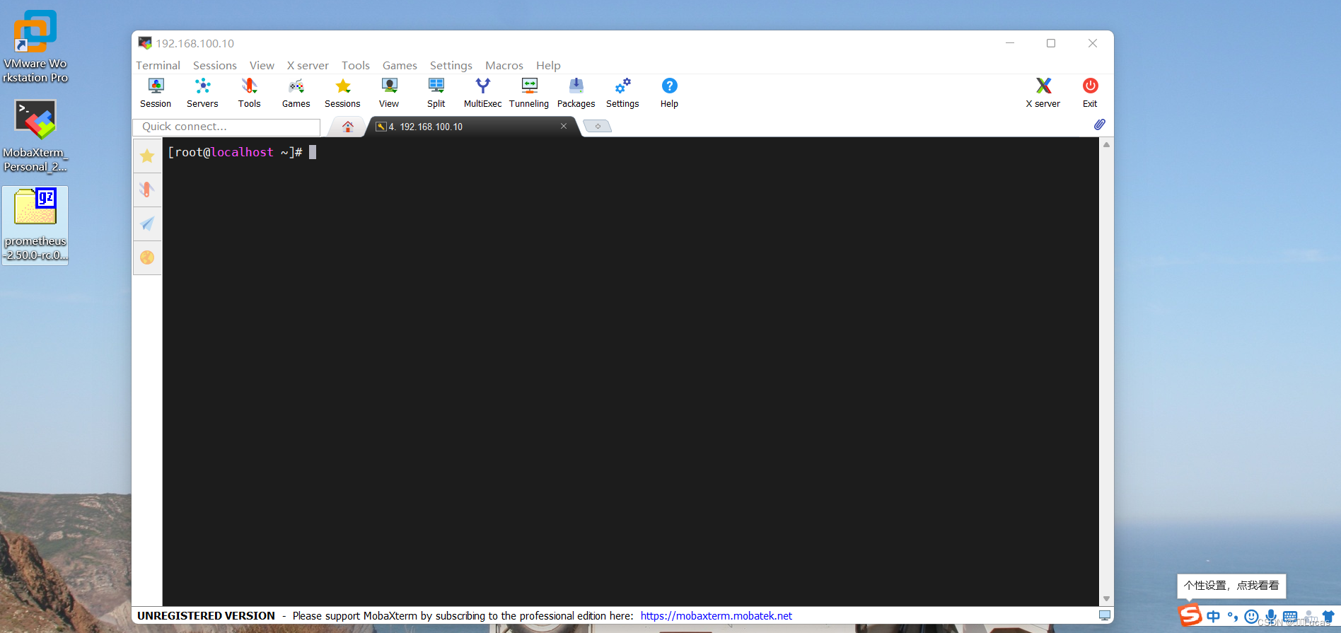Open the soft keyboard from the IME bar
This screenshot has width=1341, height=633.
[1290, 617]
